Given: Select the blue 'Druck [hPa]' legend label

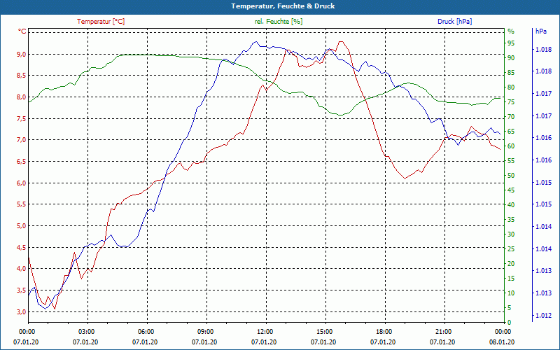Looking at the screenshot, I should (x=454, y=22).
